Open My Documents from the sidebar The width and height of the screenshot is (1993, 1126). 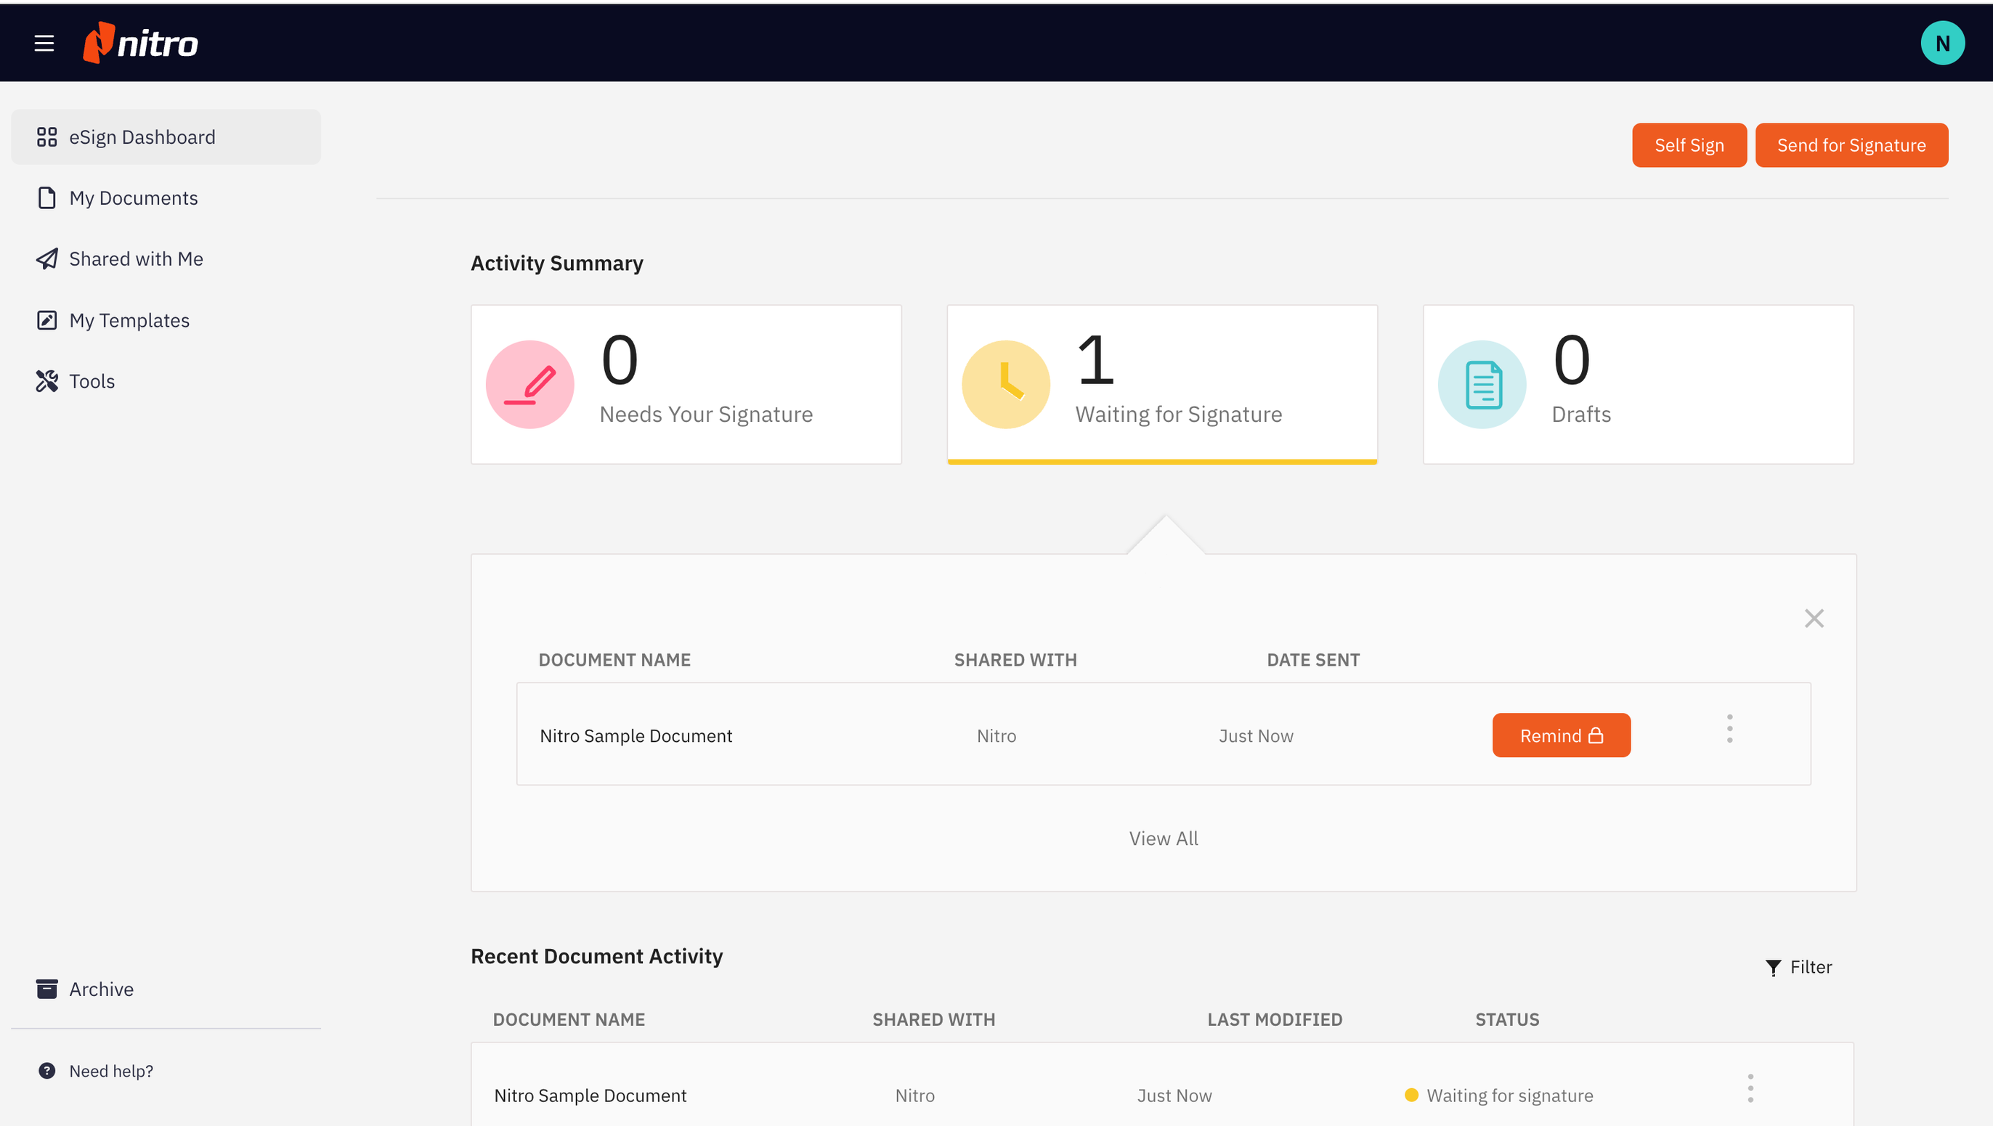[x=133, y=198]
